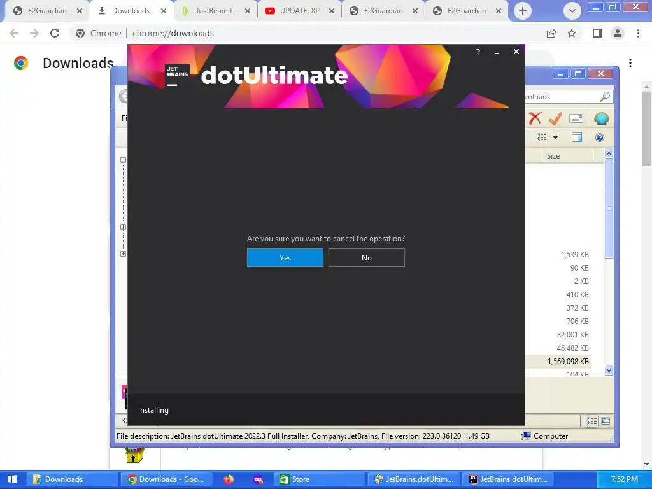Open Downloads folder taskbar button
The height and width of the screenshot is (489, 652).
coord(73,479)
